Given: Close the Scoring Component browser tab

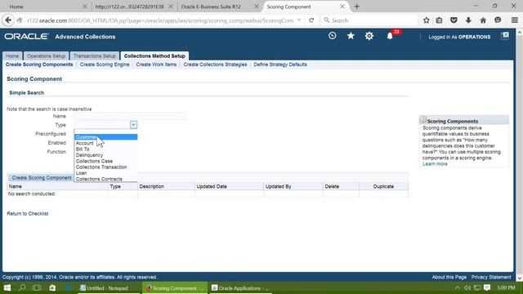Looking at the screenshot, I should coord(342,7).
